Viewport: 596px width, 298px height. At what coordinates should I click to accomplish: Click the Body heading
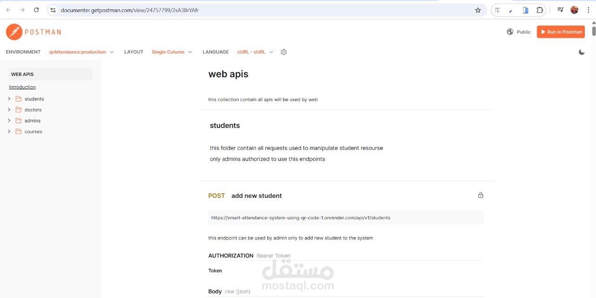click(x=215, y=291)
